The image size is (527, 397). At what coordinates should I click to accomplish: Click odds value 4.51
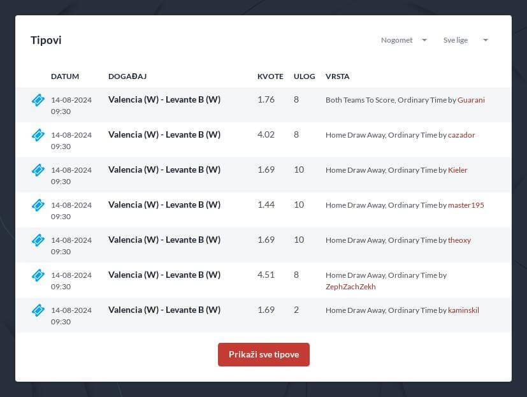(266, 275)
